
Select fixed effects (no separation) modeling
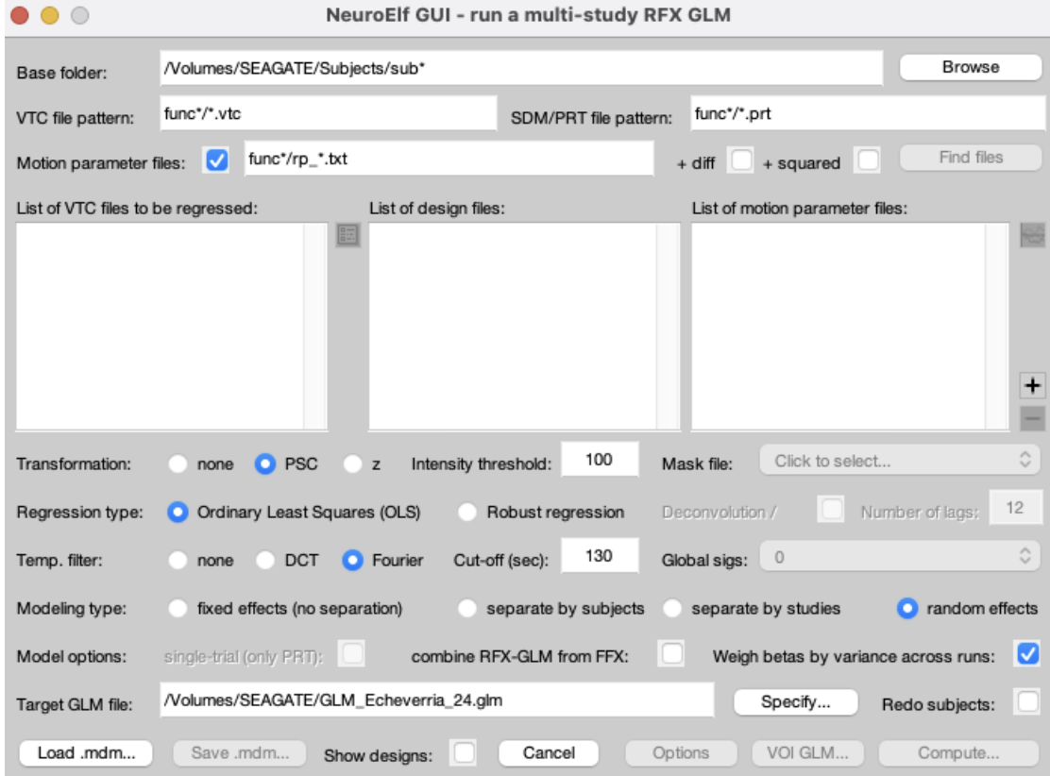click(178, 608)
